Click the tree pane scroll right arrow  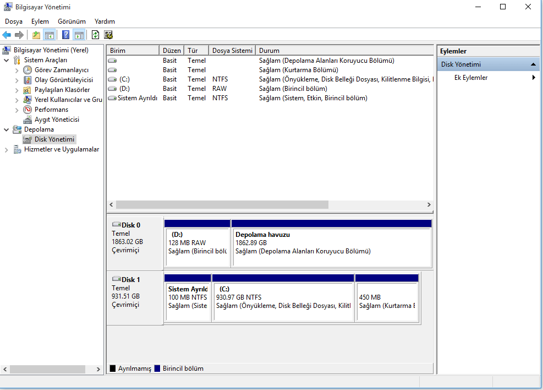(x=98, y=369)
